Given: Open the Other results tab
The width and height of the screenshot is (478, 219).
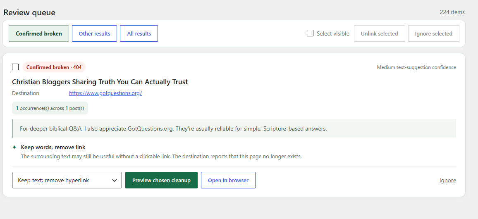Looking at the screenshot, I should coord(95,33).
